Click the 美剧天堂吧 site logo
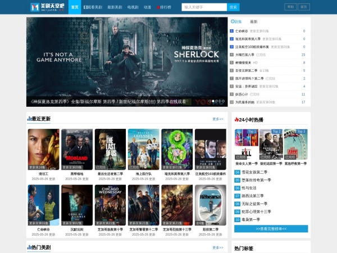Viewport: 337px width, 253px height. 47,7
